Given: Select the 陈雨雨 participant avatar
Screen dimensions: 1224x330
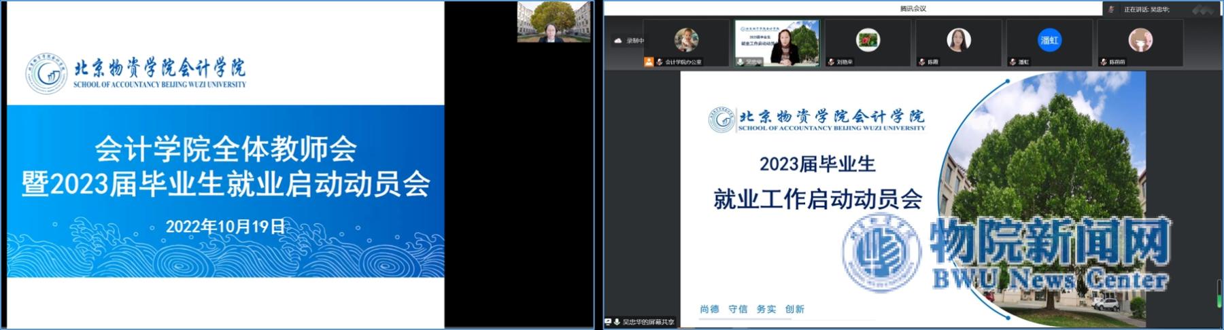Looking at the screenshot, I should coord(1140,40).
